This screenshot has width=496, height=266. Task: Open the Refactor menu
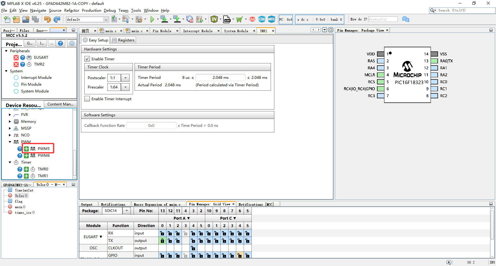coord(72,11)
